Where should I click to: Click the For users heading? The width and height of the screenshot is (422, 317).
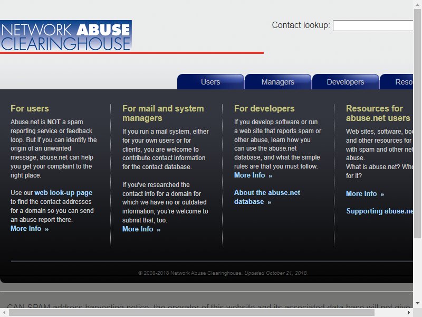pos(30,108)
